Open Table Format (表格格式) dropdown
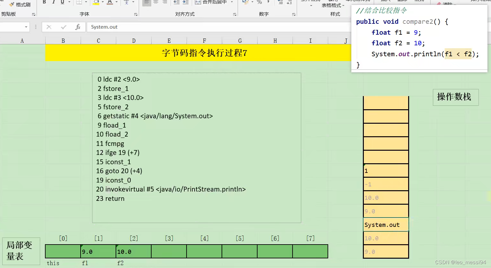The image size is (491, 268). point(333,5)
